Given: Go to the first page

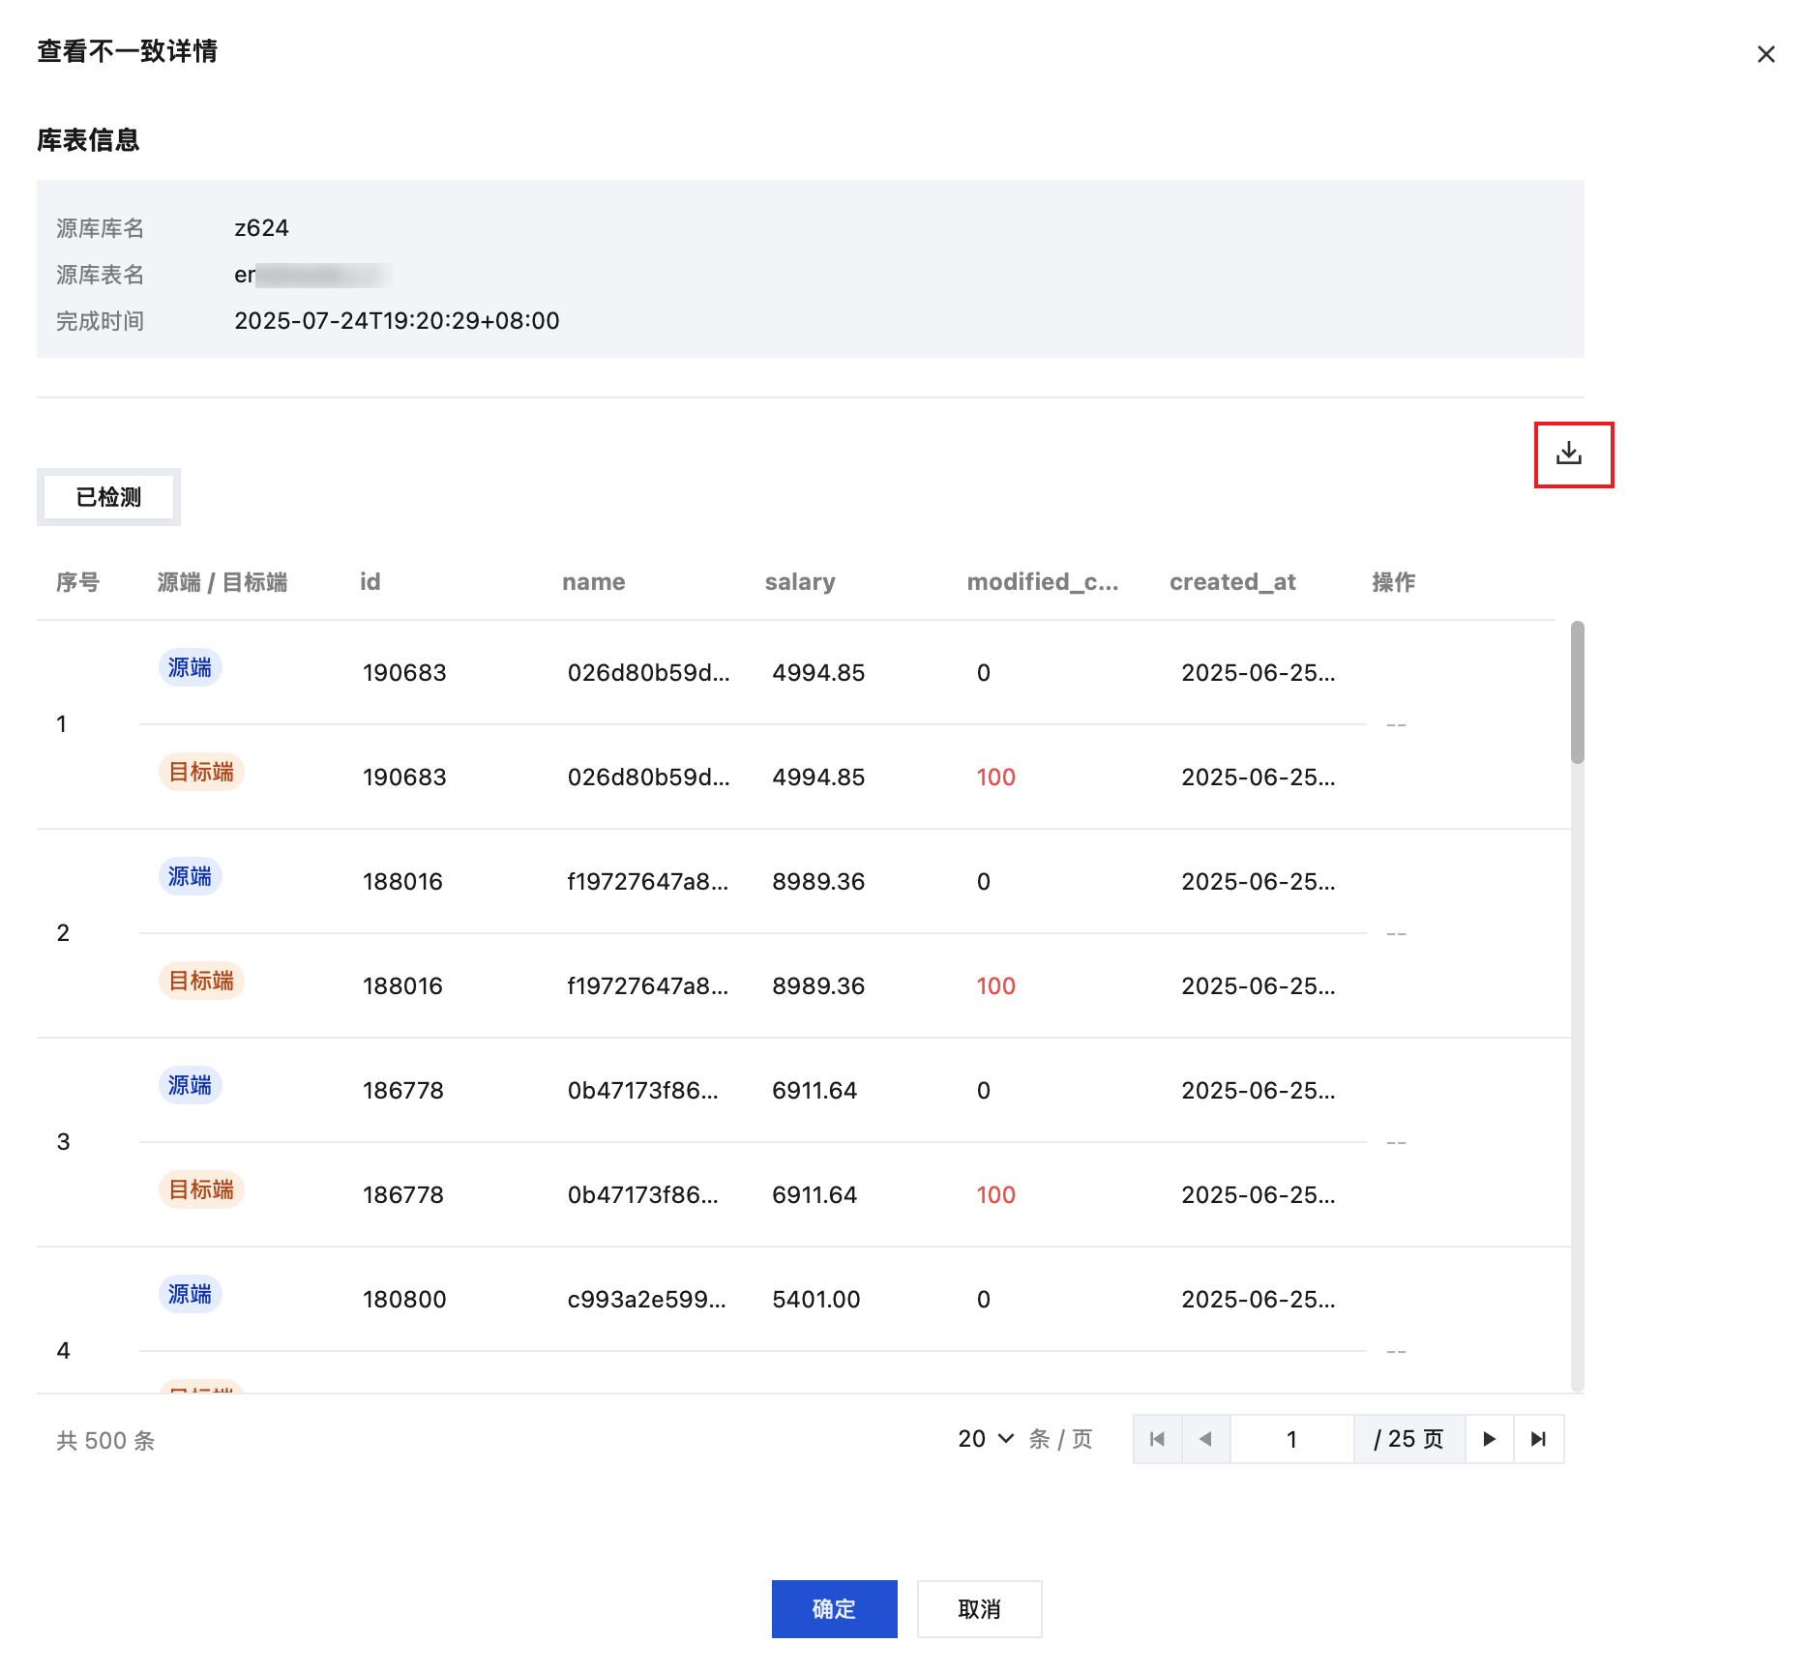Looking at the screenshot, I should (1157, 1439).
